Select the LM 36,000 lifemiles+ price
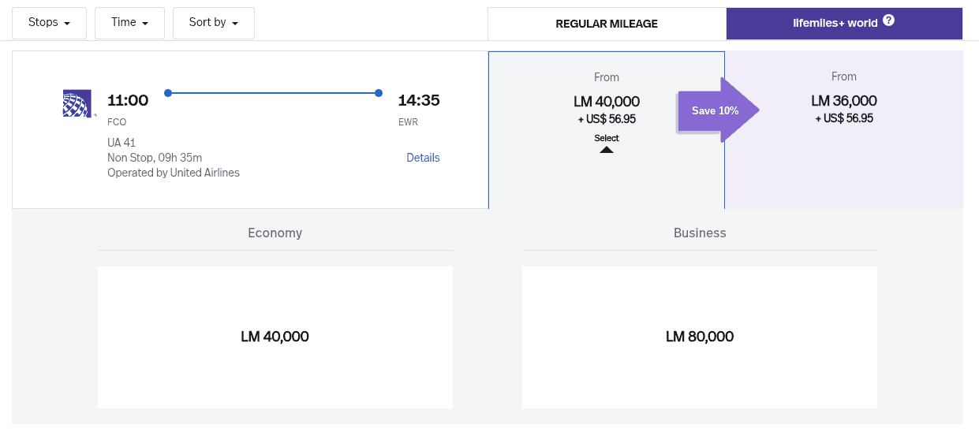 pos(843,101)
